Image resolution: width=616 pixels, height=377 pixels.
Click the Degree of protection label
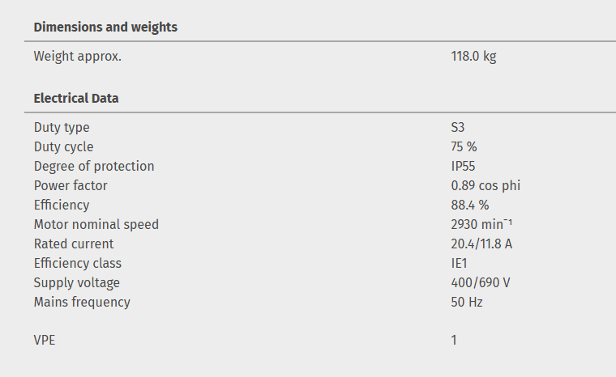tap(94, 167)
